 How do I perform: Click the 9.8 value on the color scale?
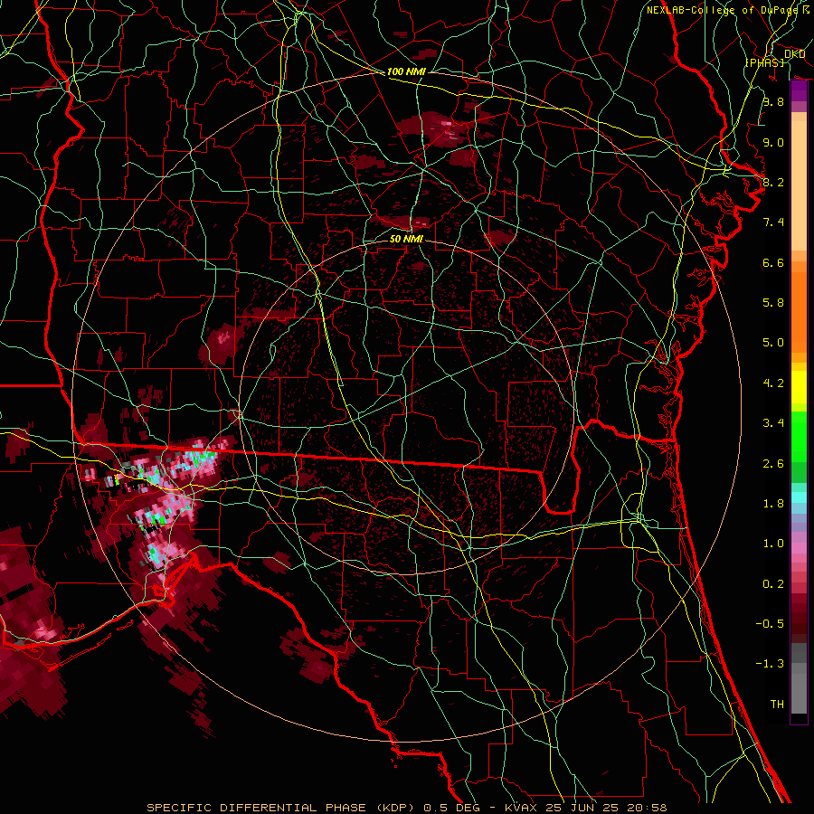click(773, 101)
